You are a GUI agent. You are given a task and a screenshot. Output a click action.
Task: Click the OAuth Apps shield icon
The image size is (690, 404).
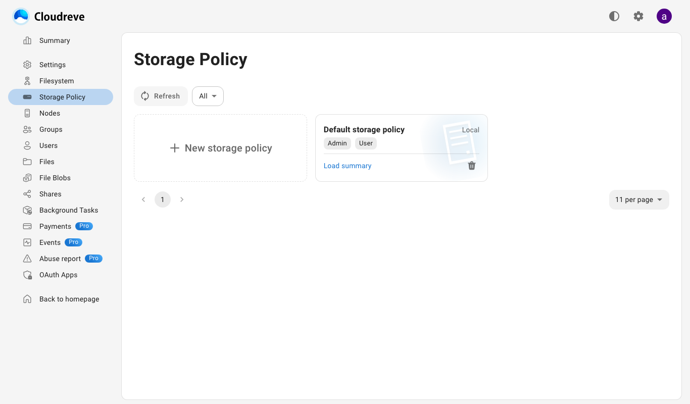point(27,275)
